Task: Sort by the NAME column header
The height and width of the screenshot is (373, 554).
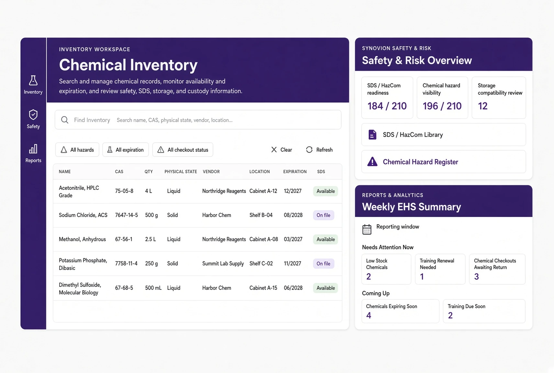Action: (65, 172)
